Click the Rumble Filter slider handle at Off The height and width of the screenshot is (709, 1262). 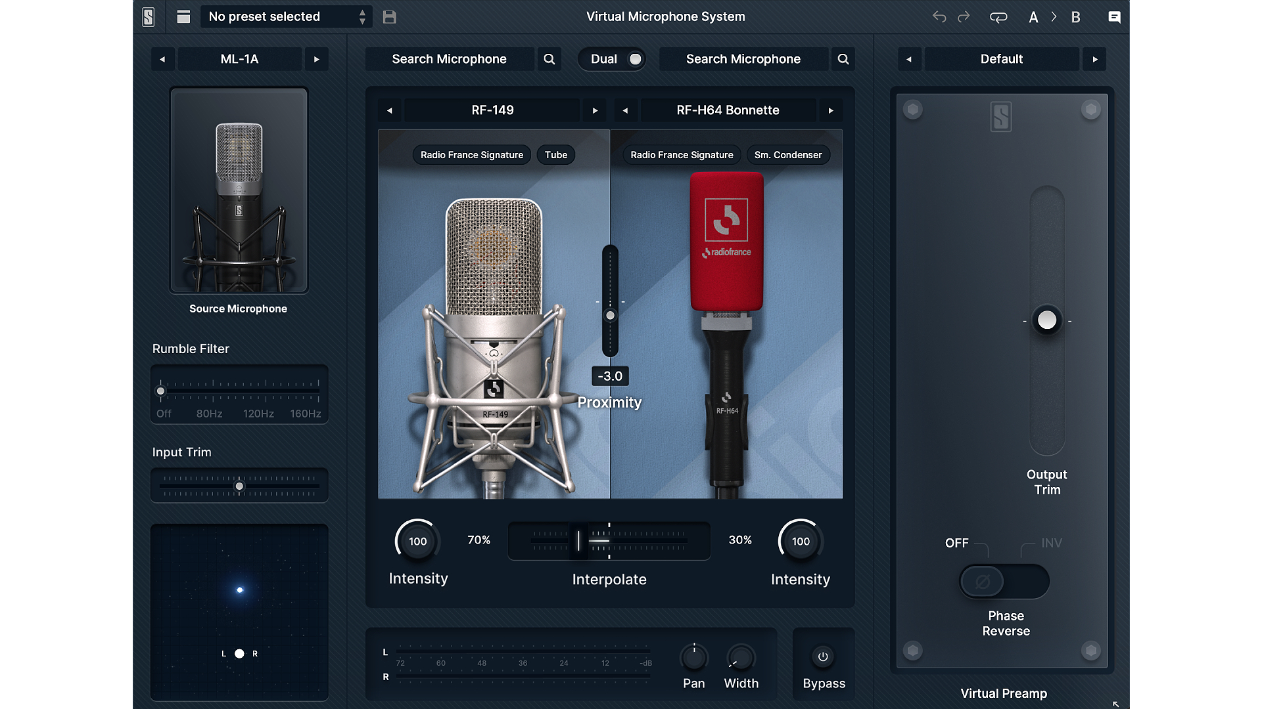pos(160,391)
